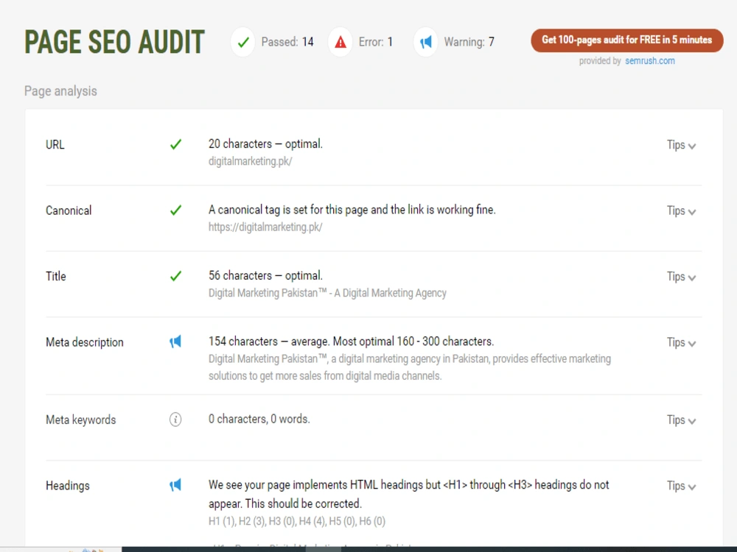
Task: Click the PAGE SEO AUDIT heading
Action: pyautogui.click(x=115, y=42)
